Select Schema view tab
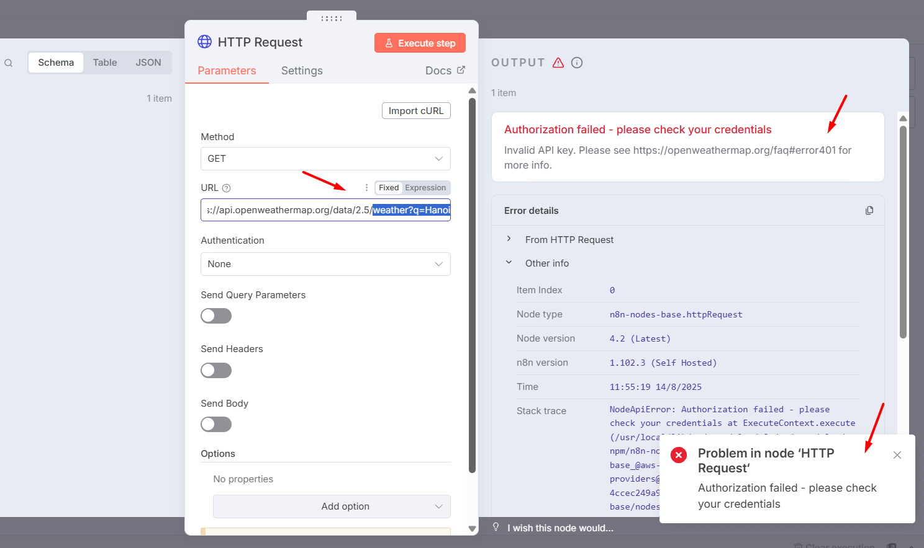This screenshot has height=548, width=924. coord(56,63)
